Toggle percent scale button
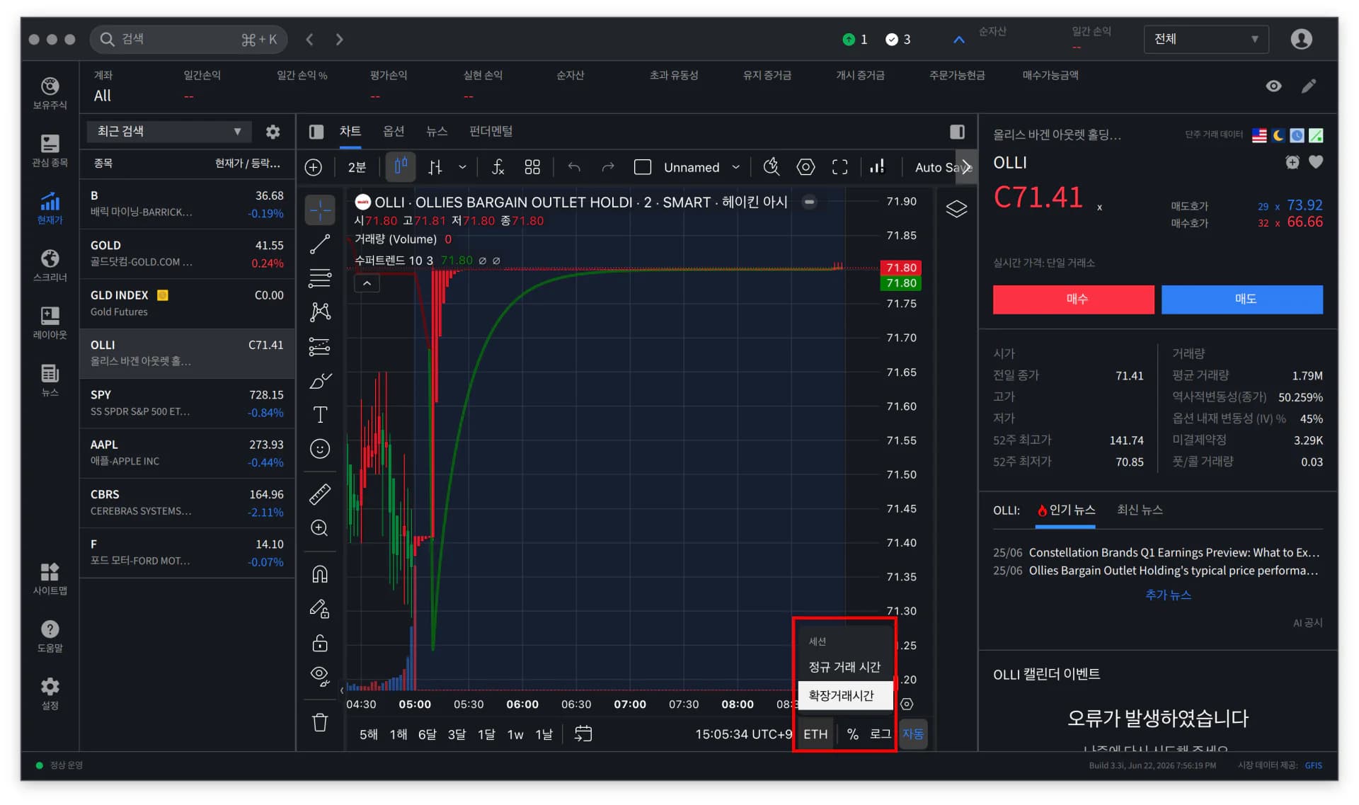Image resolution: width=1359 pixels, height=805 pixels. [x=852, y=734]
